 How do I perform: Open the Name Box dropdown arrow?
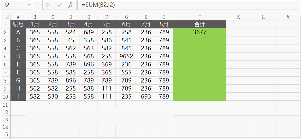(29, 5)
